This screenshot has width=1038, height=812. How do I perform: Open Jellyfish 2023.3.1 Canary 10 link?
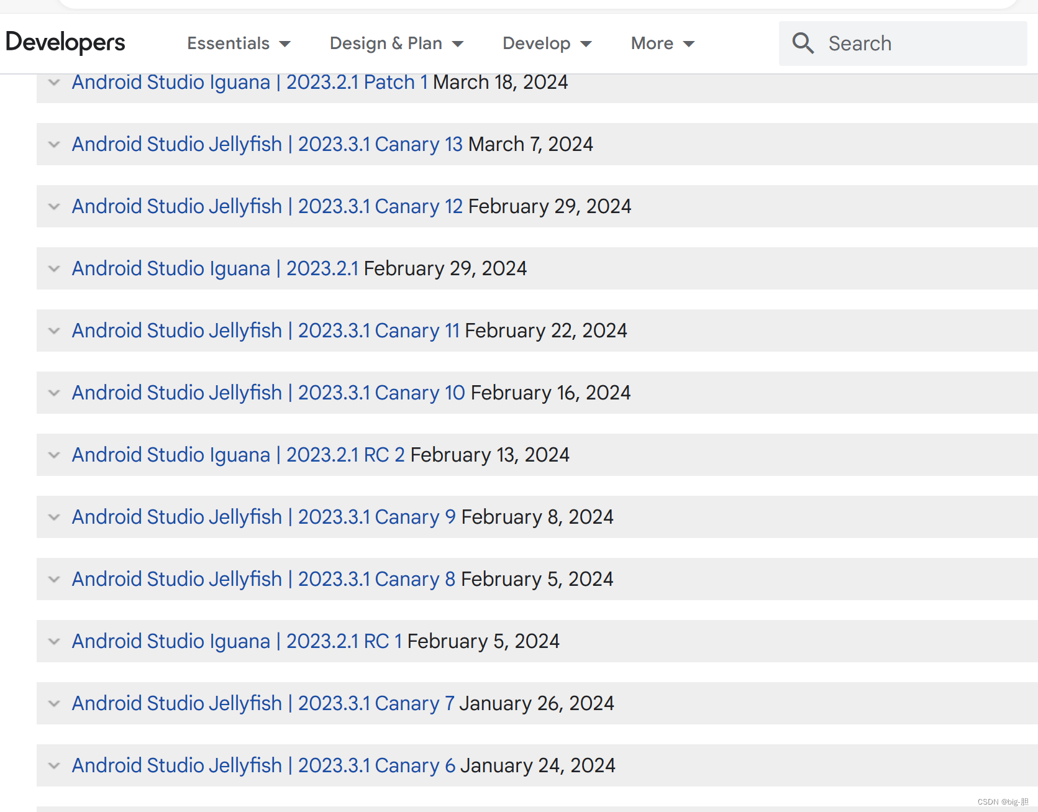[x=268, y=393]
